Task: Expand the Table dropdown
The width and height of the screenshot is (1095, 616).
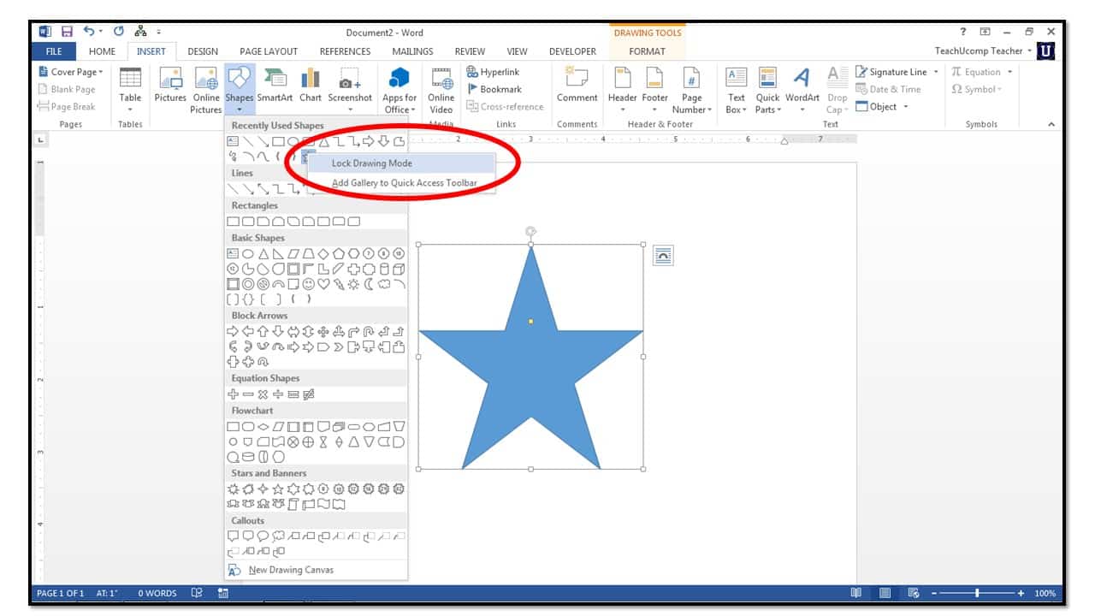Action: pyautogui.click(x=130, y=110)
